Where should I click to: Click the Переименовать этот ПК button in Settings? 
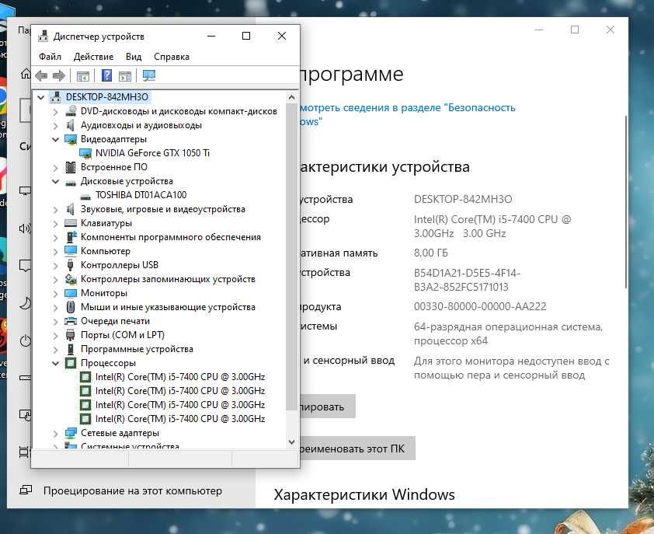click(357, 448)
